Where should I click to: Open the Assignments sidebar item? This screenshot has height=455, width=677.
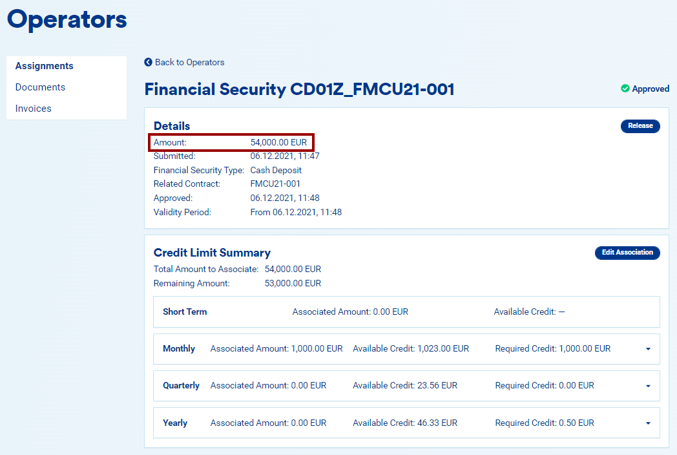[45, 66]
